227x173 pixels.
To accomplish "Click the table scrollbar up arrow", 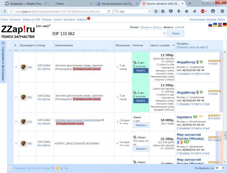I will coord(224,52).
